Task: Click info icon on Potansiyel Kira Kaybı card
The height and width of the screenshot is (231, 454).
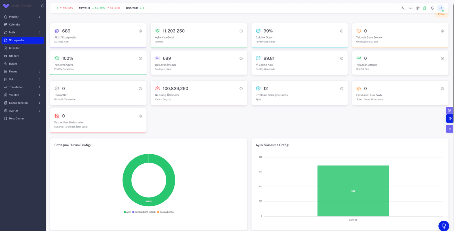Action: click(442, 89)
